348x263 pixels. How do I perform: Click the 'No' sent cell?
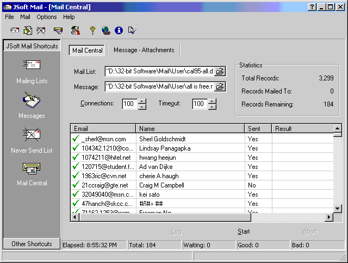pyautogui.click(x=258, y=185)
